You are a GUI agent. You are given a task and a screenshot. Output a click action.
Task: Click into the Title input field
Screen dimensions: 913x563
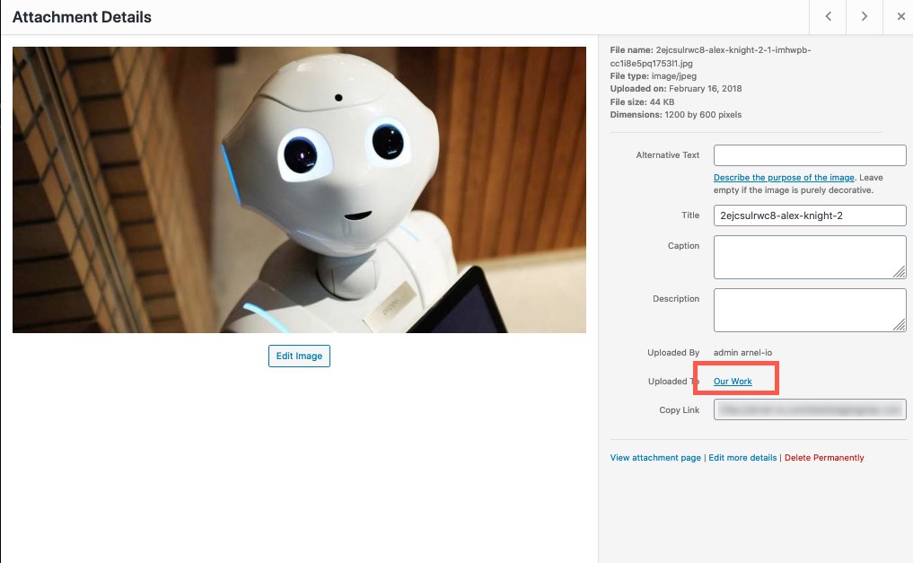[x=810, y=216]
